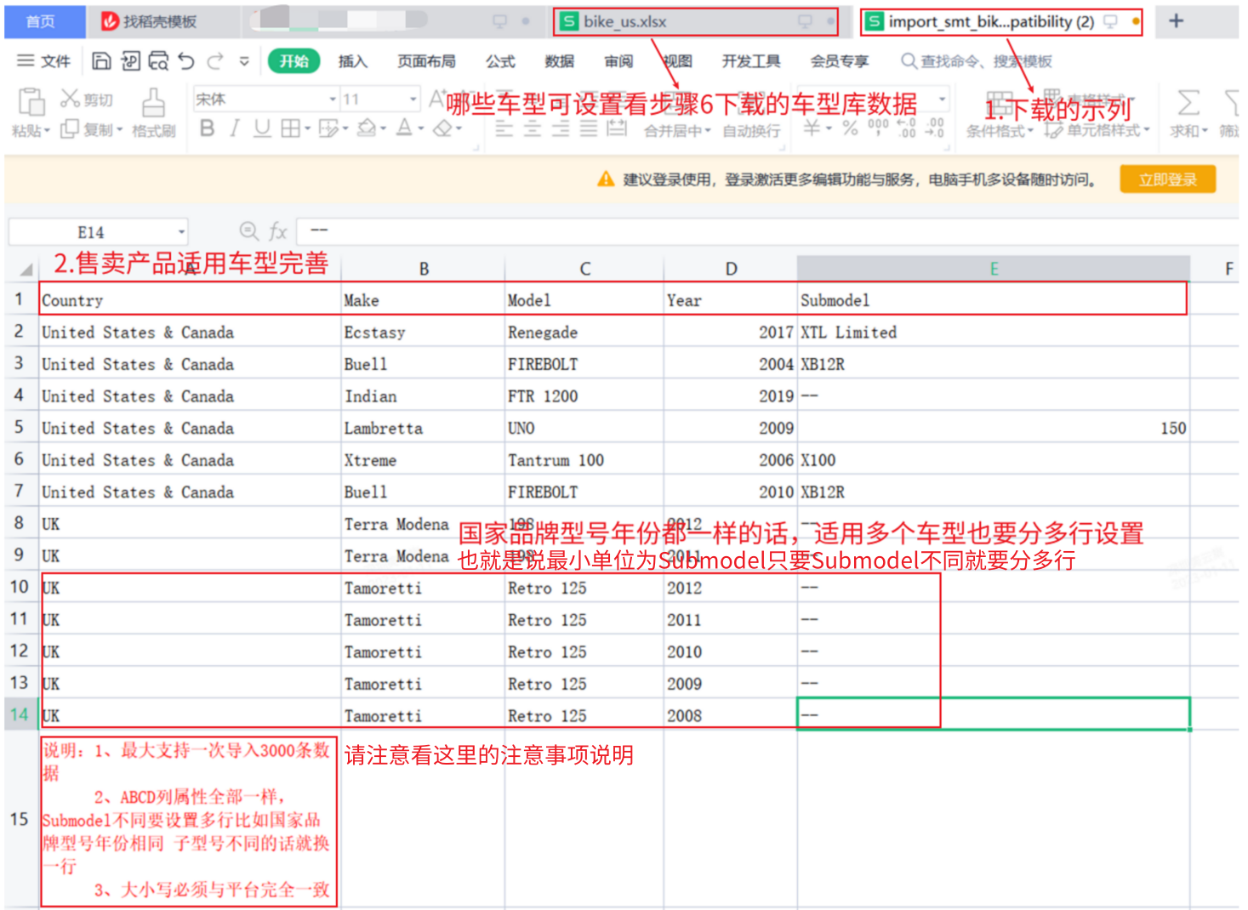Image resolution: width=1248 pixels, height=910 pixels.
Task: Open the 公式 ribbon tab
Action: click(x=500, y=61)
